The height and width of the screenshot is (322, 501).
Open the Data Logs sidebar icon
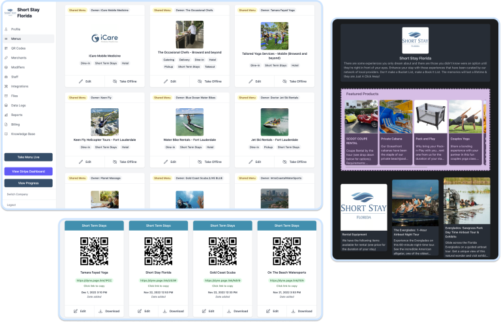(x=6, y=106)
